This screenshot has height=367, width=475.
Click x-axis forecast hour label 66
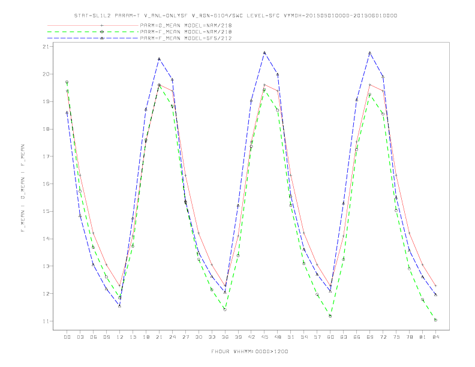[x=357, y=337]
